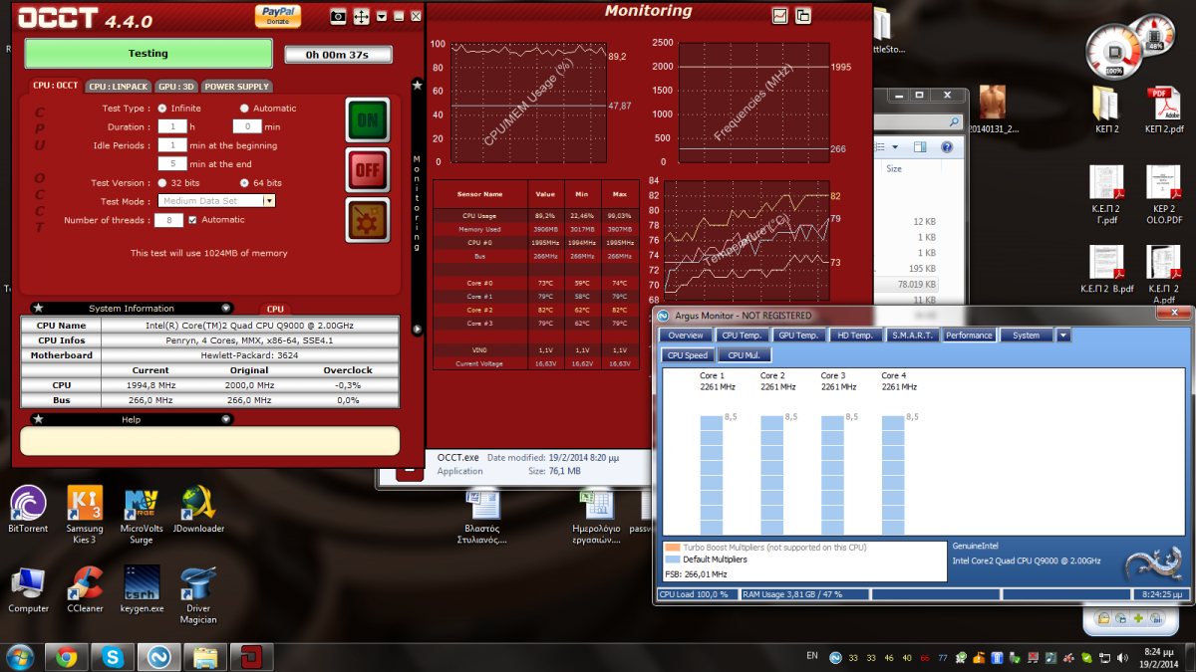Open Argus Monitor CPU Temp. tab
Viewport: 1196px width, 672px height.
(742, 336)
